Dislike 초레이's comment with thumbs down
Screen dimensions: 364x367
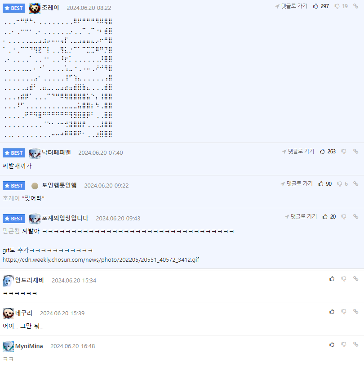pos(337,6)
